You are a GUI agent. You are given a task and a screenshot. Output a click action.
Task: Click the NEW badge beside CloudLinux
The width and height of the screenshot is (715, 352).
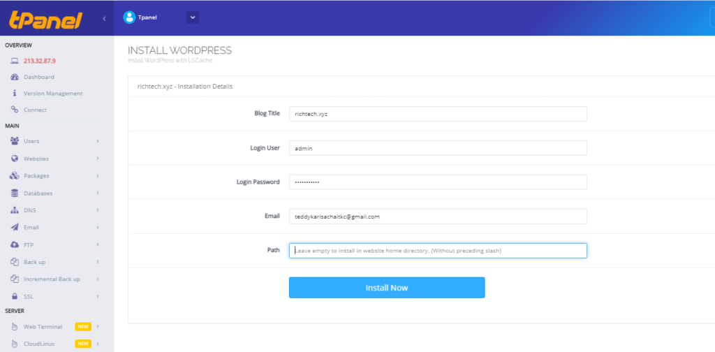pyautogui.click(x=83, y=344)
